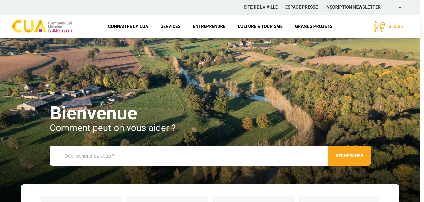Click the RECHERCHER button
Screen dimensions: 424x202
[x=349, y=156]
